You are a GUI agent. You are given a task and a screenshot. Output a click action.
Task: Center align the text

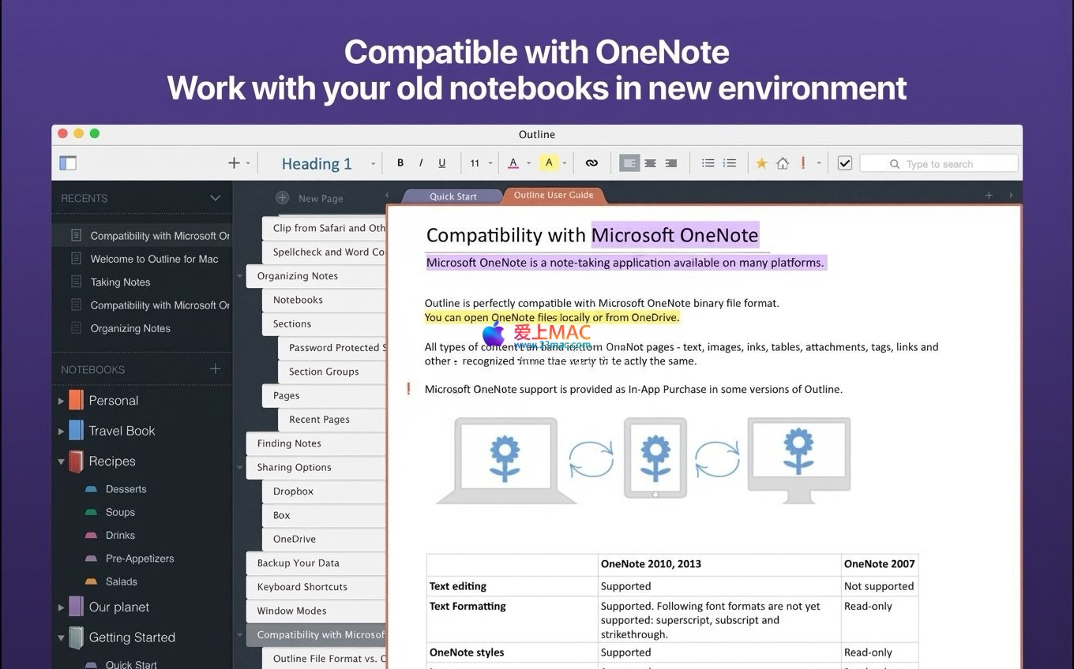point(650,163)
